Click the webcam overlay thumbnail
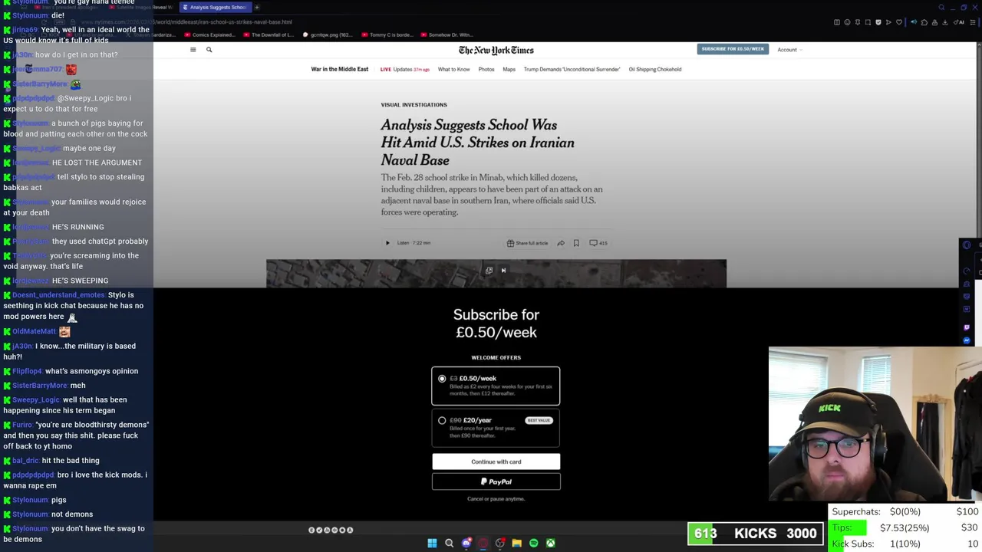 pos(875,424)
